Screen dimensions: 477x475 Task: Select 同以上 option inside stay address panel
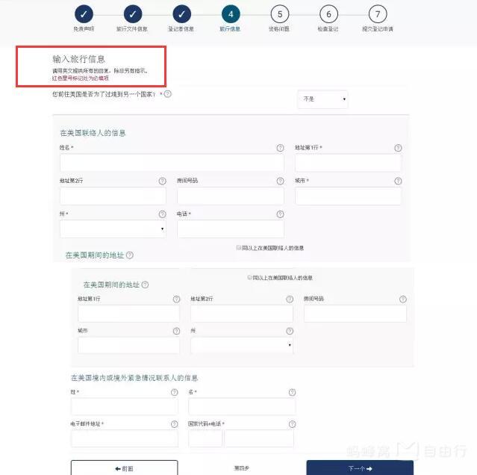[249, 277]
